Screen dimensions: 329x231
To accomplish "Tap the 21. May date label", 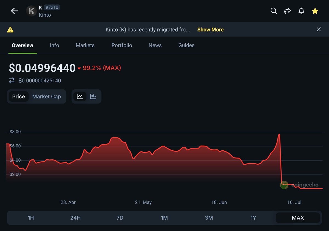I will pos(143,202).
